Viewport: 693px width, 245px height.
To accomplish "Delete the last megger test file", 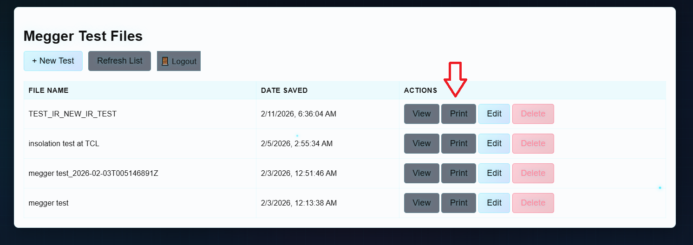I will (533, 203).
